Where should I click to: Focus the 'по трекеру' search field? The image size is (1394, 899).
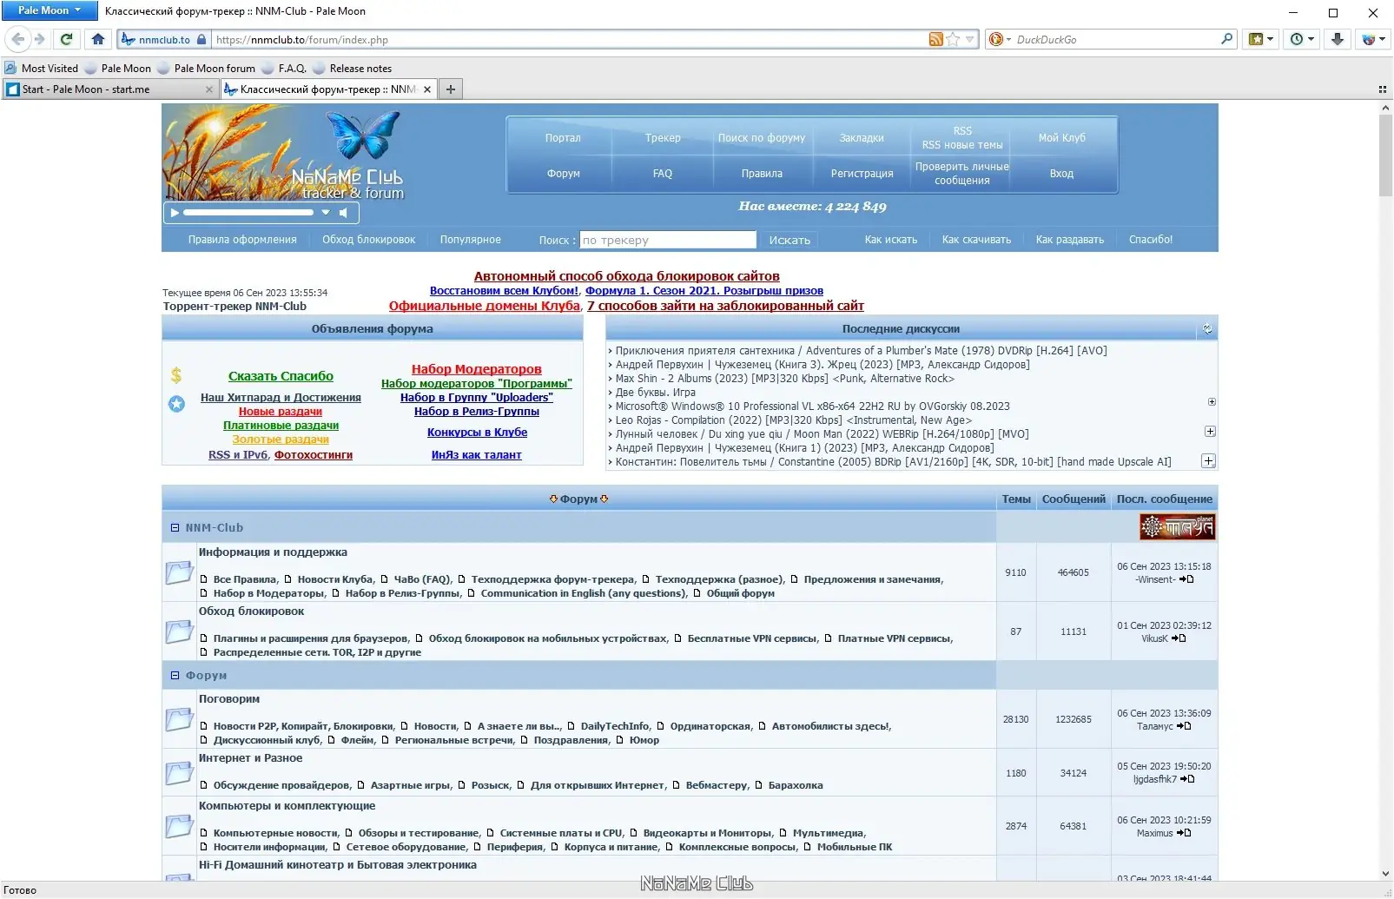(x=668, y=241)
